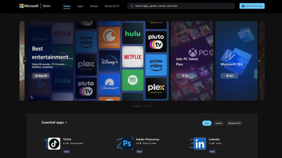The width and height of the screenshot is (282, 158).
Task: Click the Microsoft 365 card title
Action: [232, 64]
